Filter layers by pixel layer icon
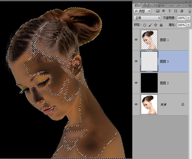The image size is (192, 159). tap(158, 11)
